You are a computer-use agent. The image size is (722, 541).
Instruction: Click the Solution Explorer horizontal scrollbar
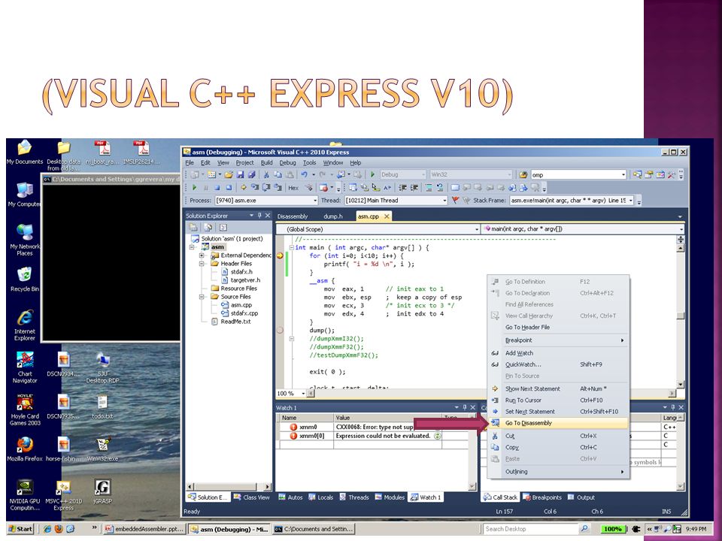(x=229, y=486)
